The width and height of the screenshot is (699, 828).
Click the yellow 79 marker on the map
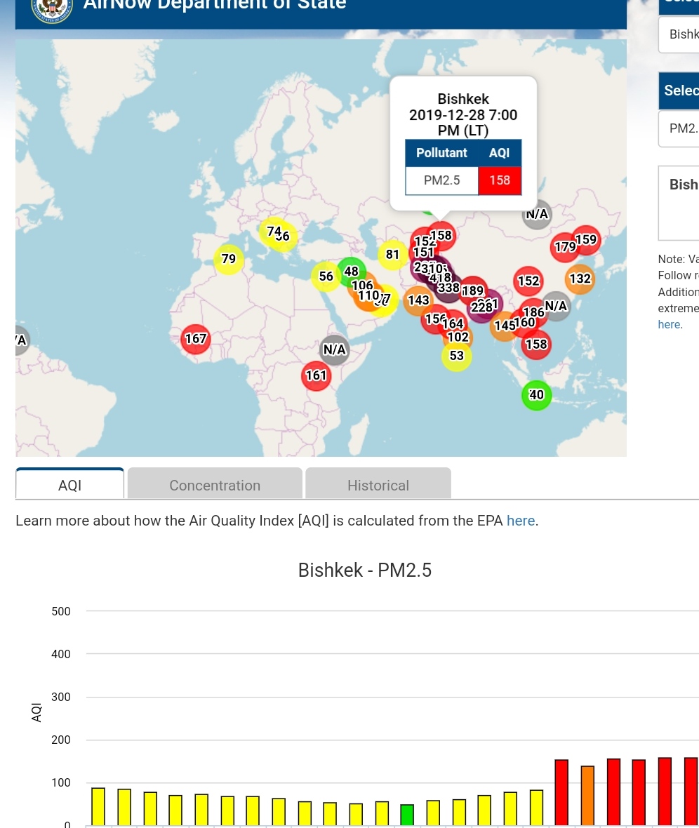point(229,259)
